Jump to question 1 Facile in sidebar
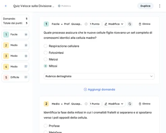This screenshot has height=133, width=166. [15, 34]
